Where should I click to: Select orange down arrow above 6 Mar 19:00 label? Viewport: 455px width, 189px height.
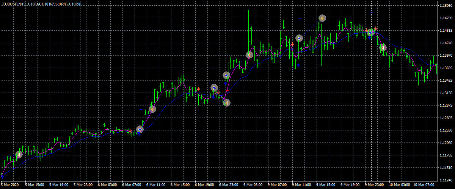click(x=198, y=89)
